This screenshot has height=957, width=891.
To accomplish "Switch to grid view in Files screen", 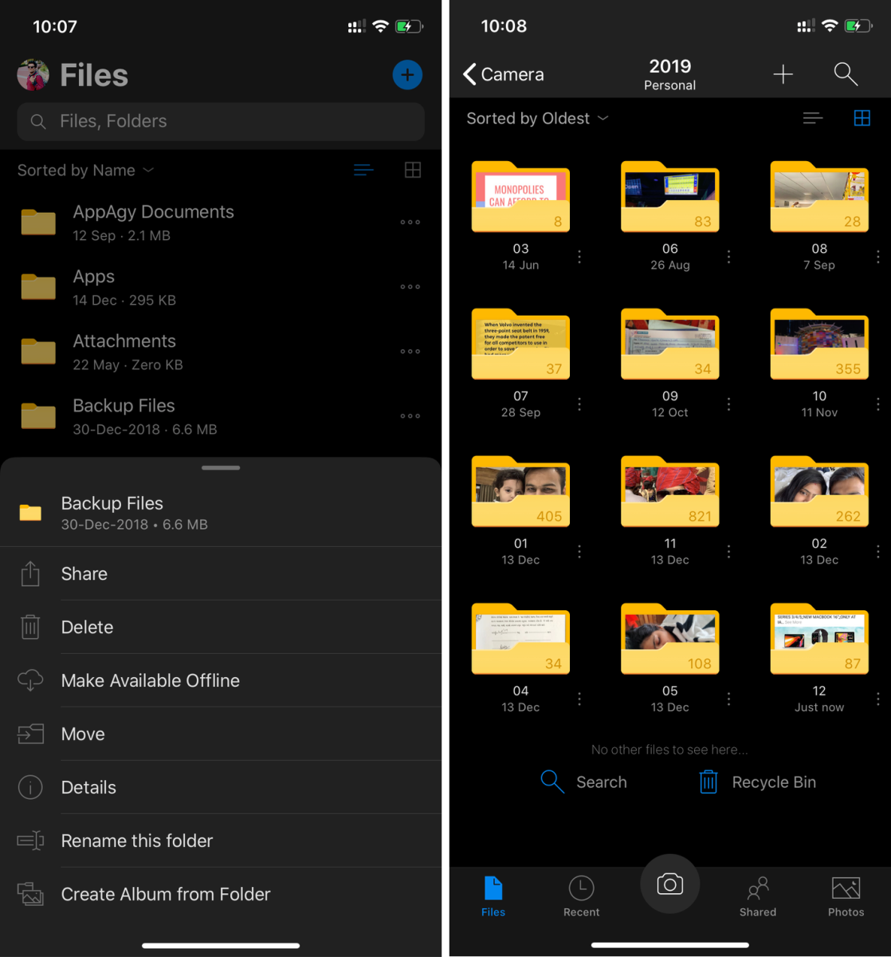I will [413, 170].
